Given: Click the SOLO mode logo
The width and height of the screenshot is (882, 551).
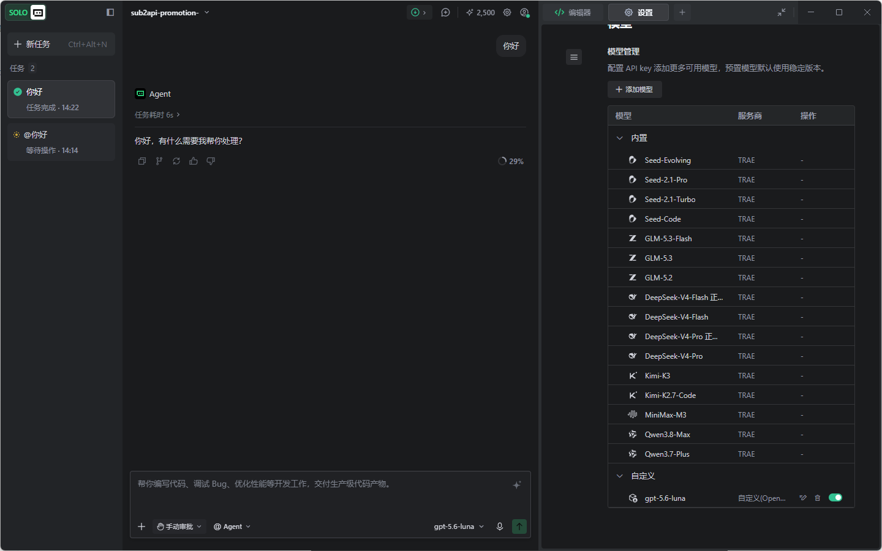Looking at the screenshot, I should 26,12.
